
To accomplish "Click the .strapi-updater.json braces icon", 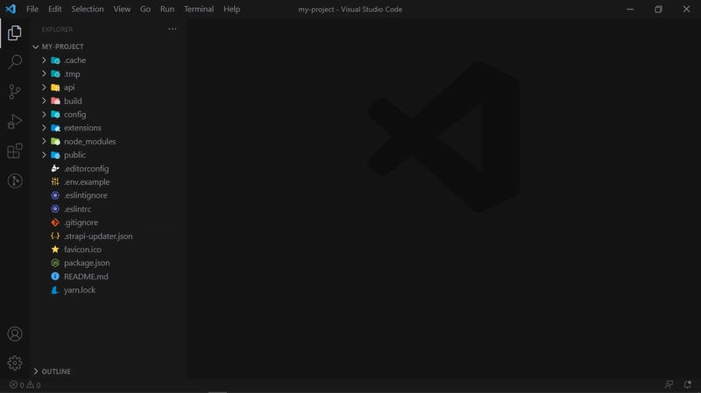I will [55, 235].
